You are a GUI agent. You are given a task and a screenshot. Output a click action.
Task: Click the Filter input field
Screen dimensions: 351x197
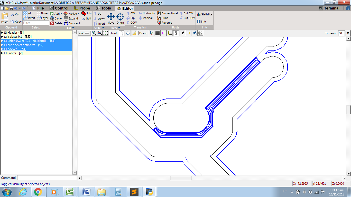[36, 23]
